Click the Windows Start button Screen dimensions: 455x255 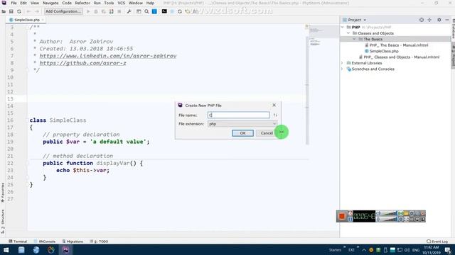pyautogui.click(x=6, y=250)
